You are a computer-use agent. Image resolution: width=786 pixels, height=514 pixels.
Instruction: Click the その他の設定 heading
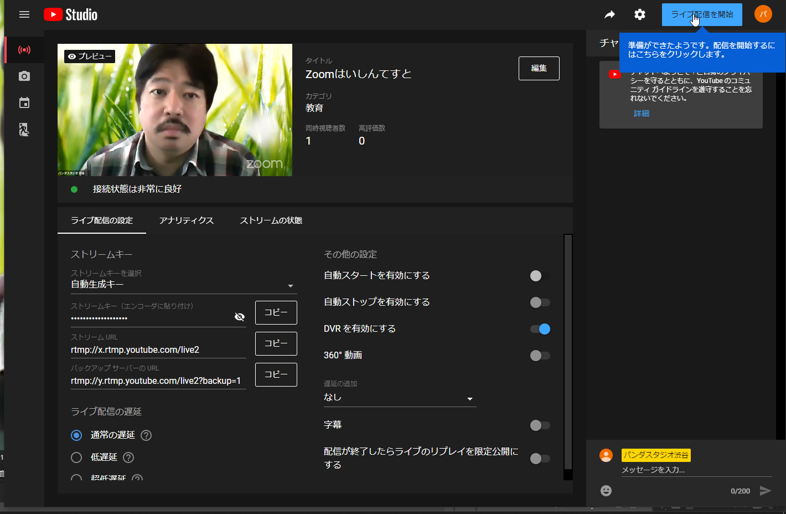point(350,255)
